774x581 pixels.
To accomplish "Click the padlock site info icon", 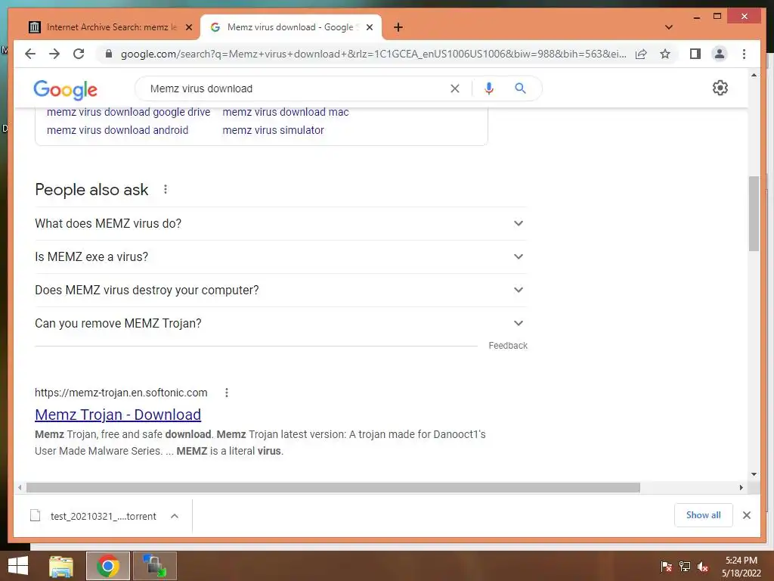I will point(109,54).
